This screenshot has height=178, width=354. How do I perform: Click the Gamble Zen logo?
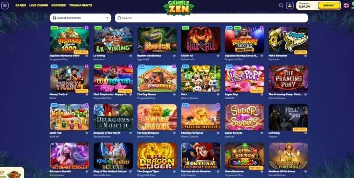click(x=179, y=8)
